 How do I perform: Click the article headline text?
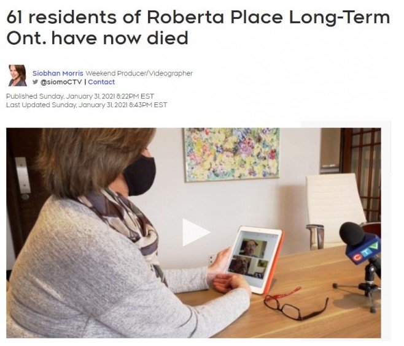tap(198, 28)
